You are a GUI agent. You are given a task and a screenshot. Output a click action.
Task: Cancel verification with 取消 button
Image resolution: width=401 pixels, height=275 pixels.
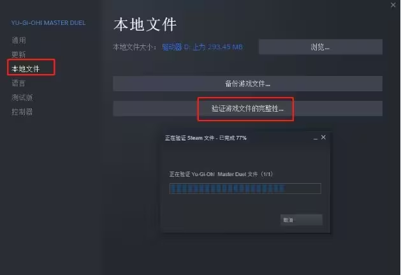click(302, 220)
